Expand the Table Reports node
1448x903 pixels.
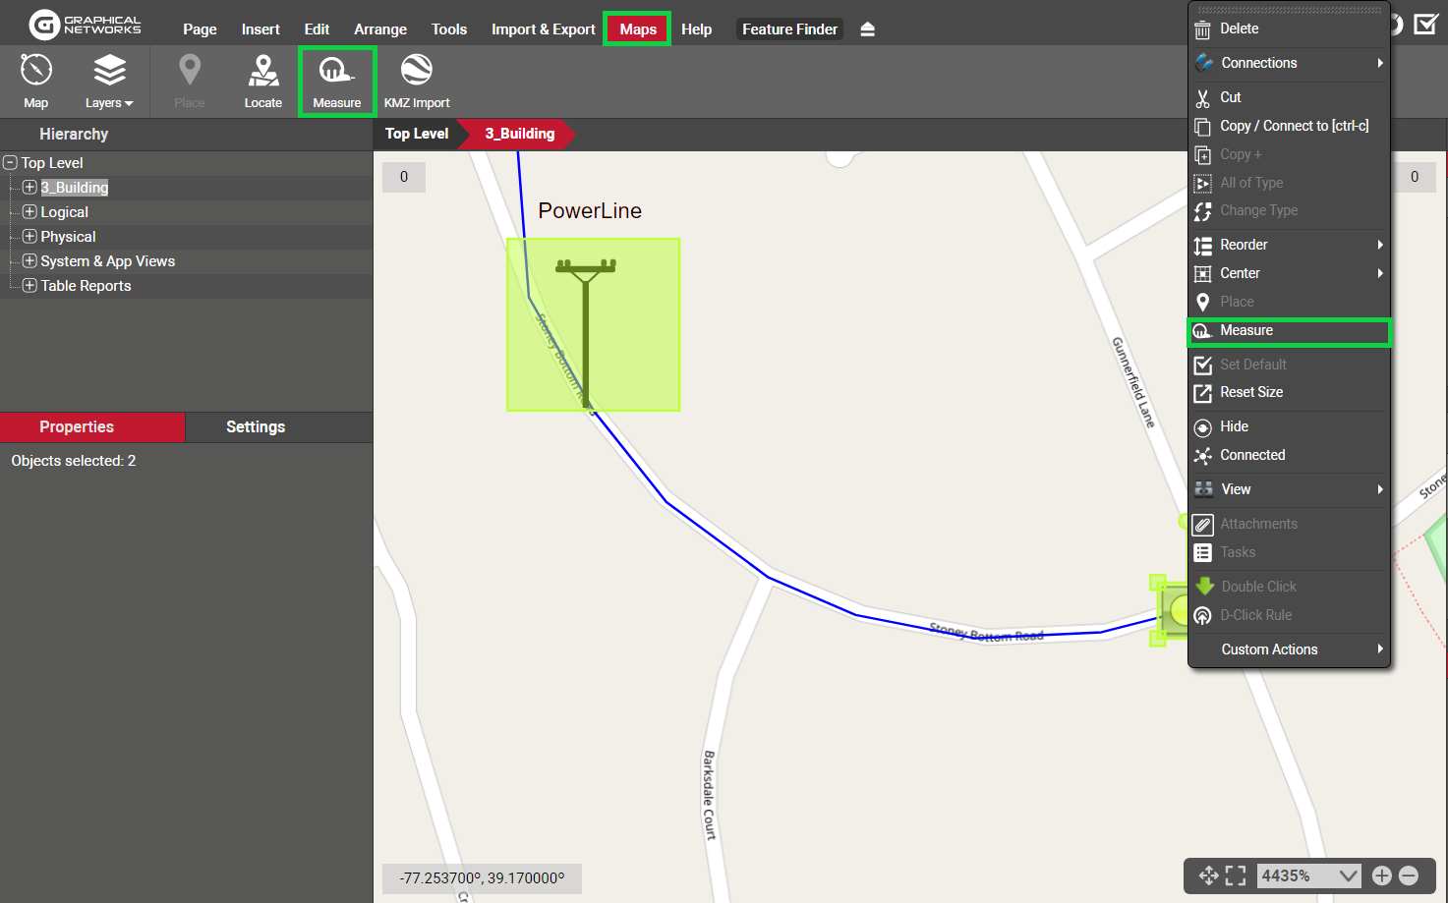(x=29, y=286)
